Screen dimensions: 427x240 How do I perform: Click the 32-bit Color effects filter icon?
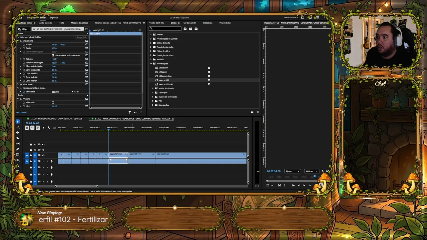(x=190, y=29)
